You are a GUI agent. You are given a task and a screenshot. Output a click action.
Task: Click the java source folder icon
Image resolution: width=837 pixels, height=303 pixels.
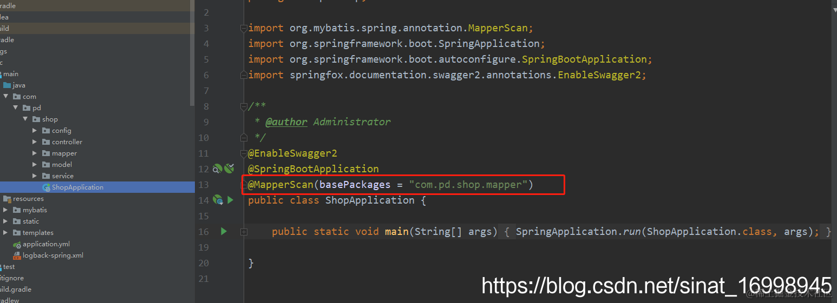point(7,85)
